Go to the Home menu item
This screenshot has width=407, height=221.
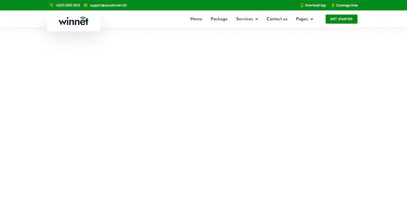click(x=196, y=19)
